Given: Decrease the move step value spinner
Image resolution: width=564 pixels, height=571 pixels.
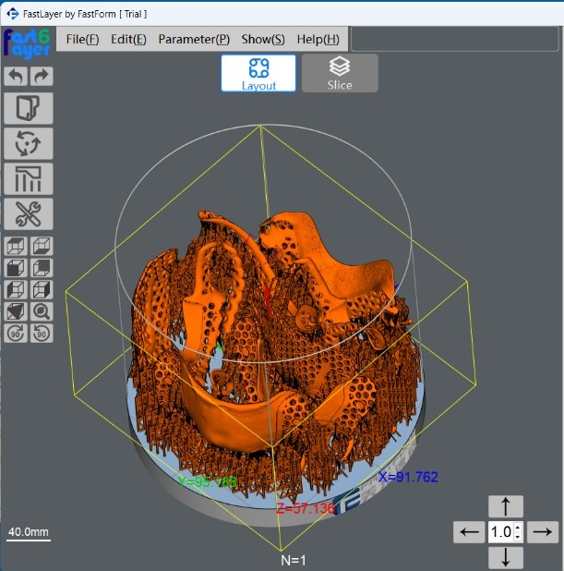Looking at the screenshot, I should point(518,537).
